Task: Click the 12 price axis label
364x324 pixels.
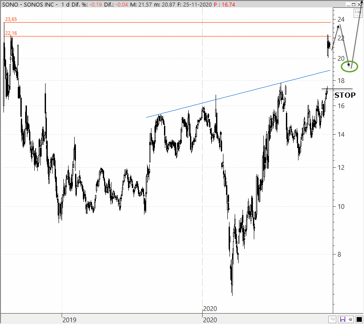Action: 341,168
